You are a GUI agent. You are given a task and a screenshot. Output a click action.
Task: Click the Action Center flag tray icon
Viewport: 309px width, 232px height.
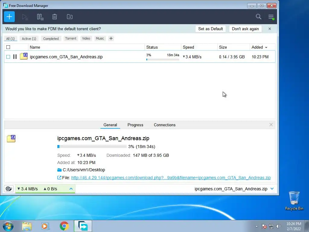pyautogui.click(x=264, y=226)
